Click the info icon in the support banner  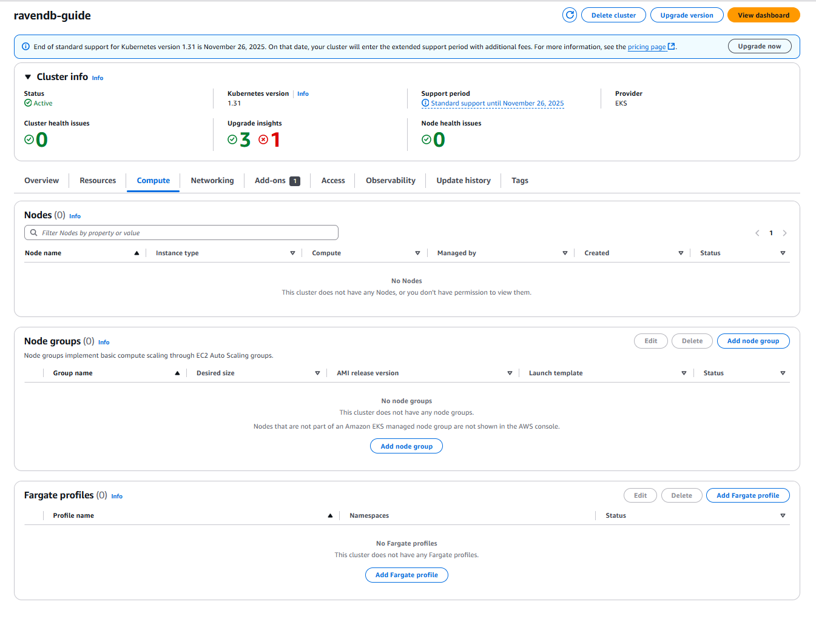[x=25, y=47]
